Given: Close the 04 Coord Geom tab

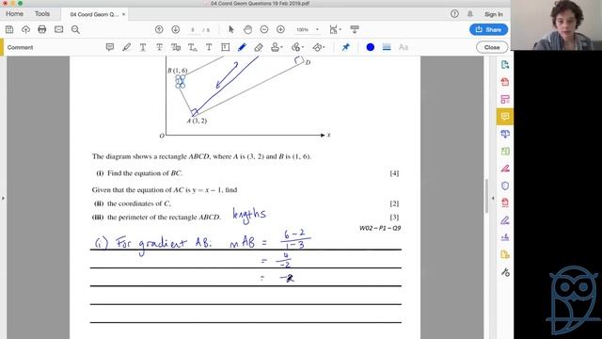Looking at the screenshot, I should coord(123,14).
